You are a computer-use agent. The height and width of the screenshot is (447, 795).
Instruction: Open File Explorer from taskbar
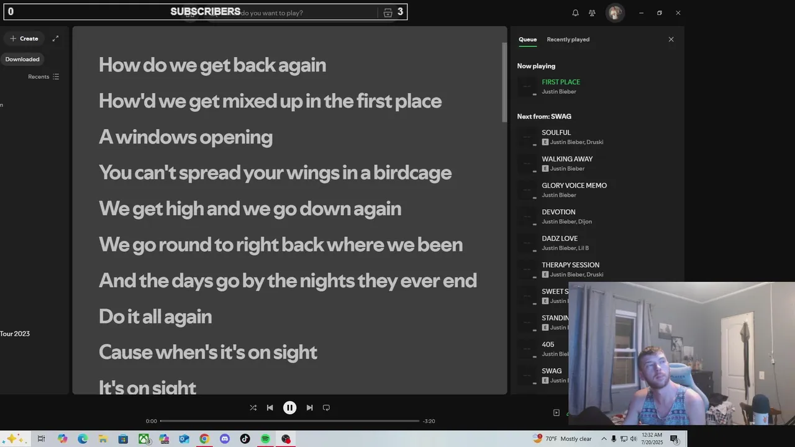pyautogui.click(x=103, y=439)
